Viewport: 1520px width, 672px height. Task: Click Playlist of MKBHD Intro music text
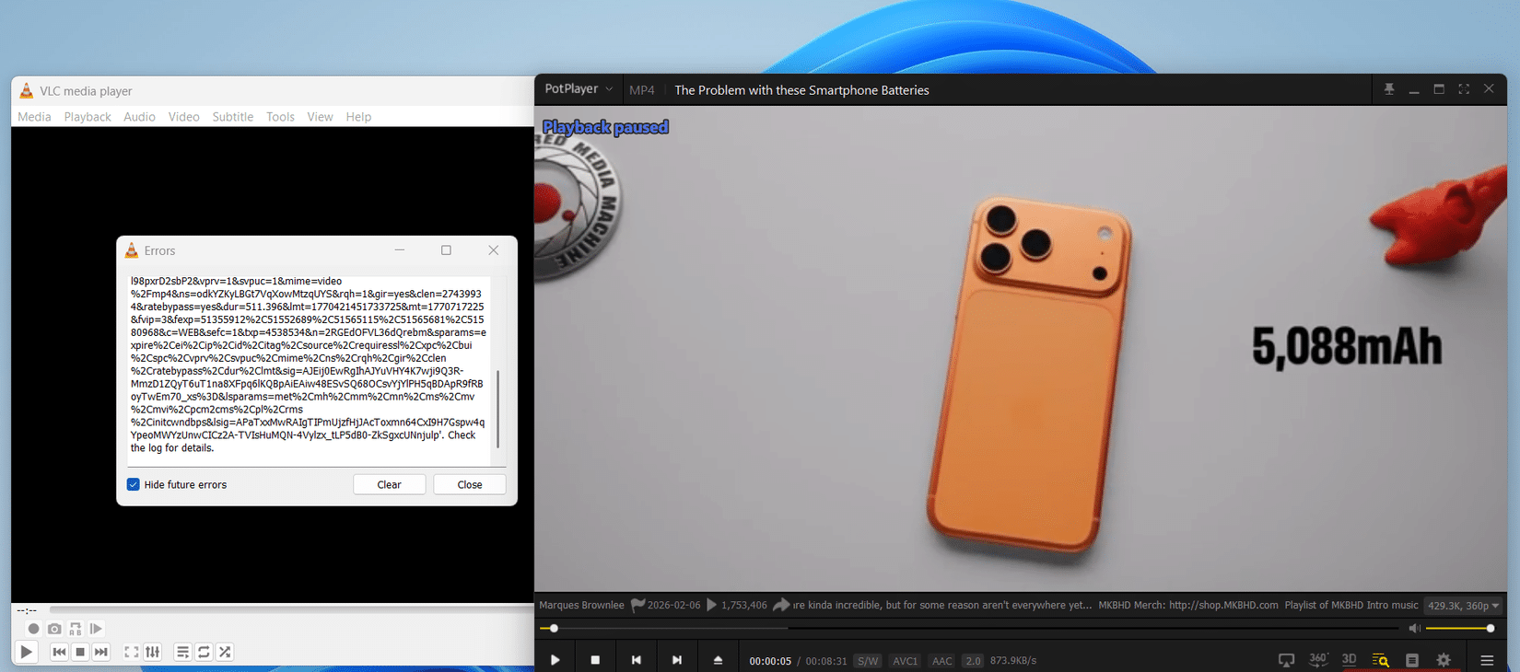pos(1351,606)
